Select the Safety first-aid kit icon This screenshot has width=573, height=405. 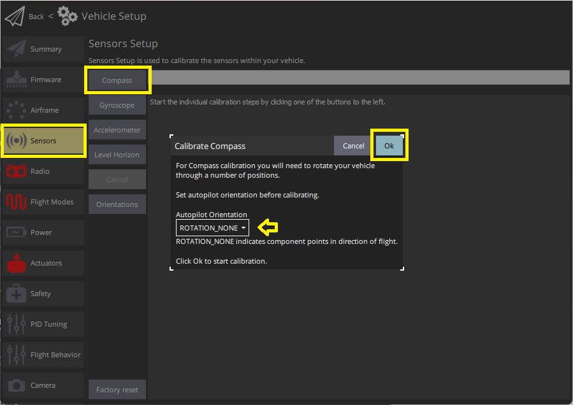click(x=16, y=294)
